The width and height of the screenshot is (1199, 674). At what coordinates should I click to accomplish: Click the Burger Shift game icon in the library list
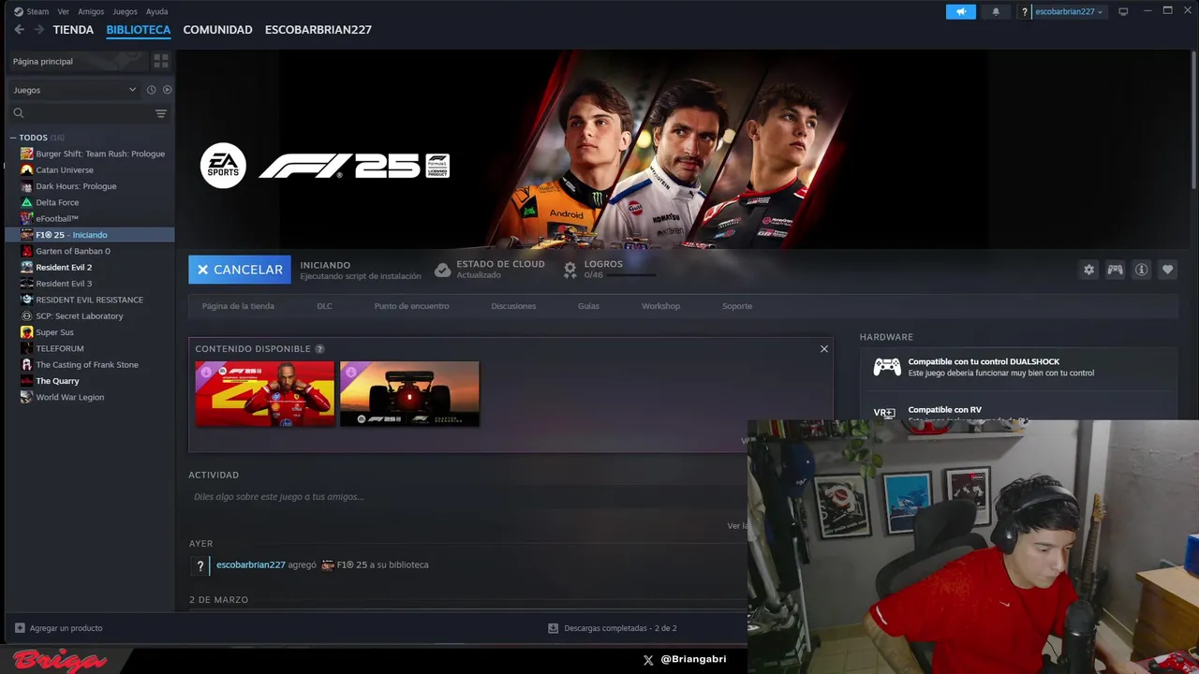click(x=27, y=154)
